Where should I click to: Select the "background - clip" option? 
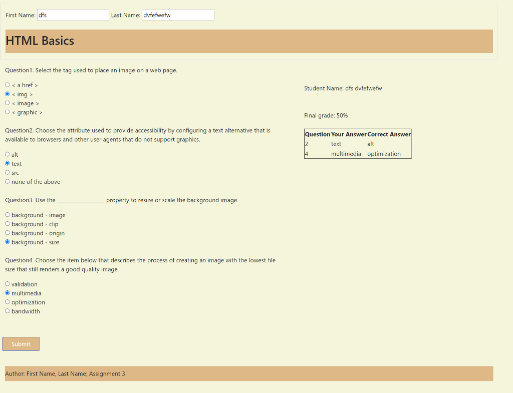click(7, 223)
